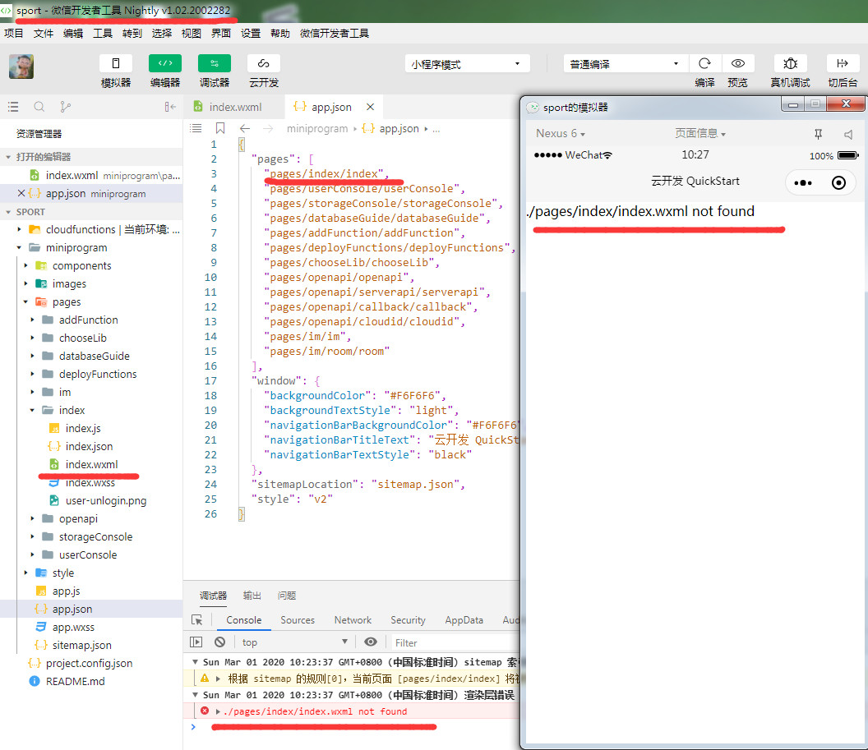Navigate back with the left arrow

pos(245,128)
